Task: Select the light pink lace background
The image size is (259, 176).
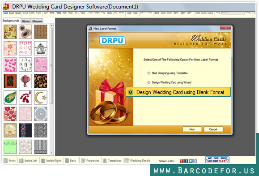Action: click(25, 114)
